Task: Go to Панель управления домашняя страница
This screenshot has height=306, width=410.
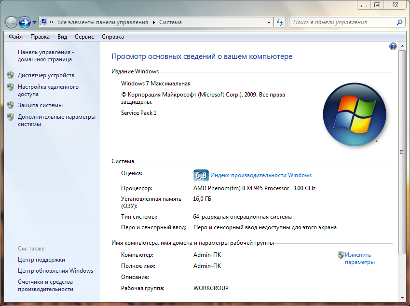Action: pyautogui.click(x=46, y=56)
